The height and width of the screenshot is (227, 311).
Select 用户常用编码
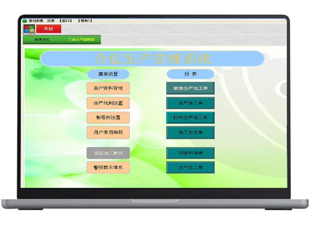pyautogui.click(x=108, y=132)
